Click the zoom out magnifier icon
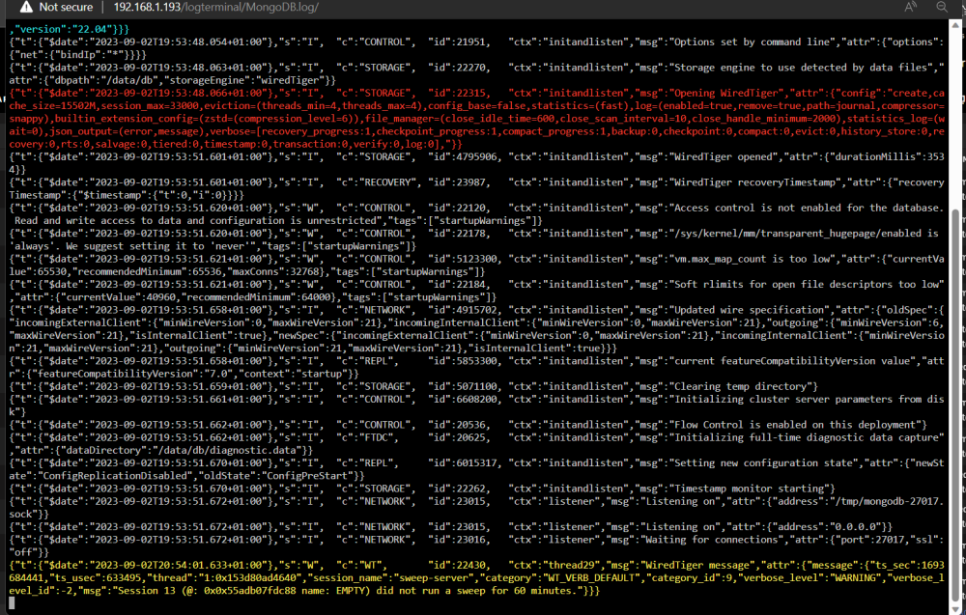This screenshot has height=615, width=966. coord(942,7)
